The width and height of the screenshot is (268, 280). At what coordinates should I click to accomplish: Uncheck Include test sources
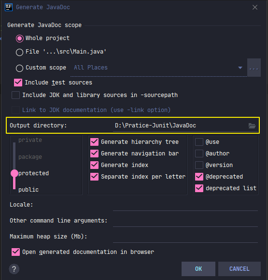pyautogui.click(x=18, y=83)
